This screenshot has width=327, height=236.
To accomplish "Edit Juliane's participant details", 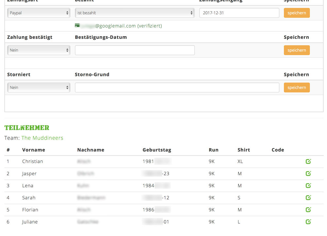I will click(308, 222).
